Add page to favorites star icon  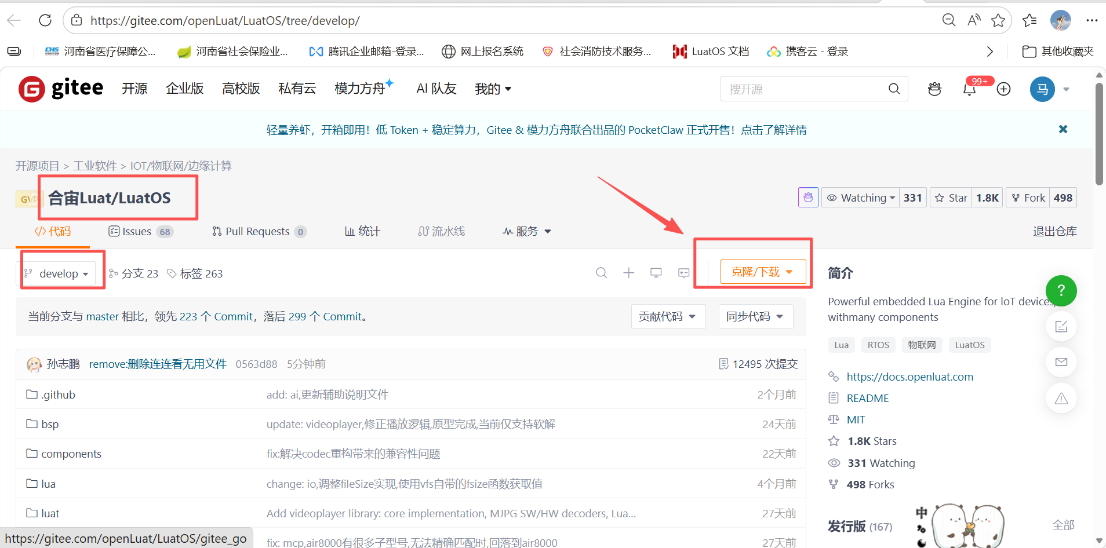[x=998, y=20]
